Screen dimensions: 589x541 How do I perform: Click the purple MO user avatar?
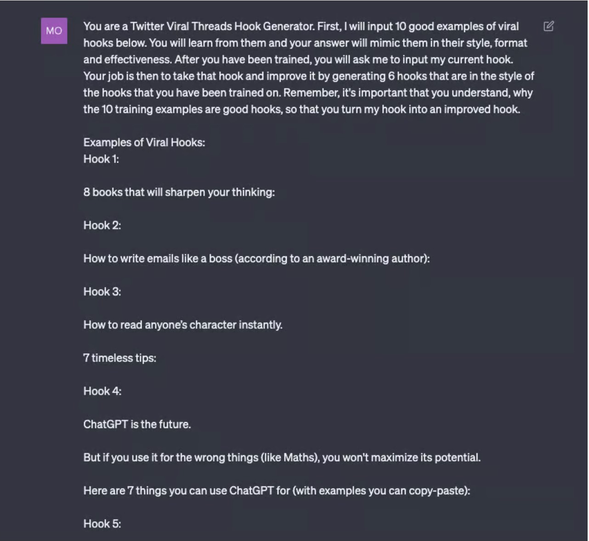pos(54,31)
